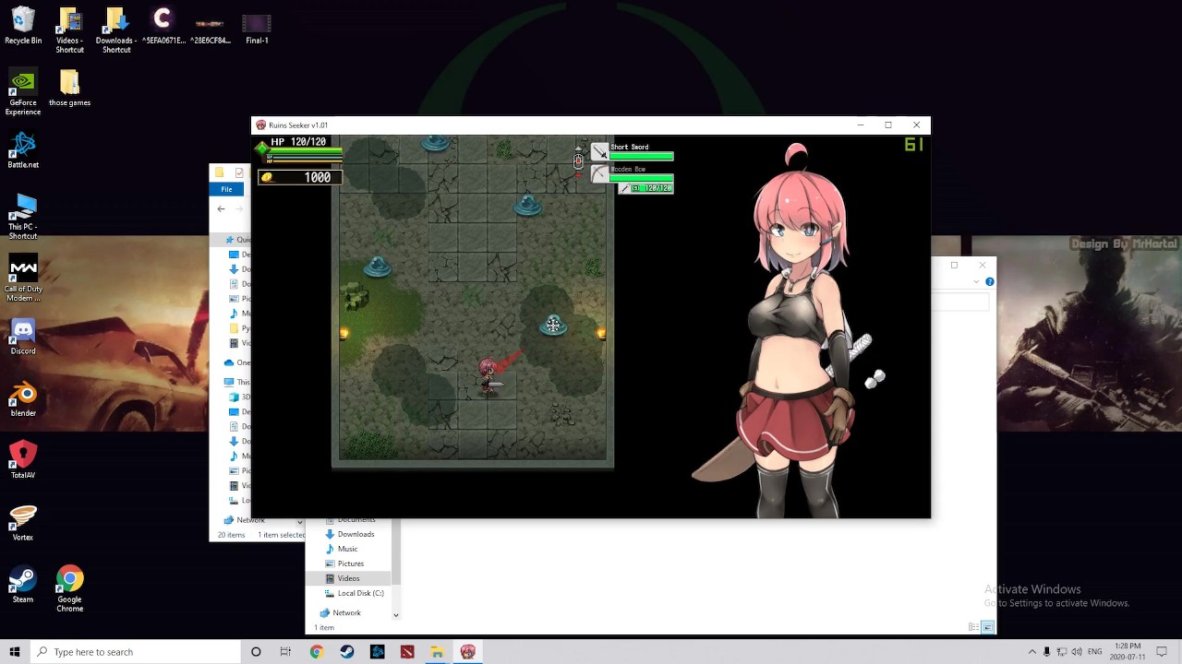The height and width of the screenshot is (664, 1182).
Task: Show hidden system tray icons
Action: (x=1031, y=652)
